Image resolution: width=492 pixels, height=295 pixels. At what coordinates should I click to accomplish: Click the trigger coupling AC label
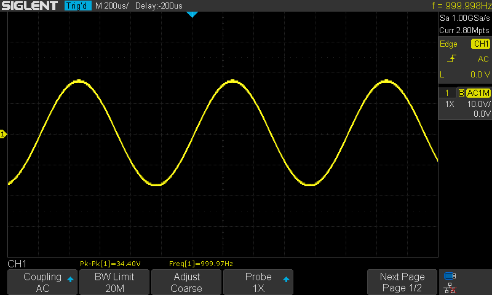click(x=483, y=59)
